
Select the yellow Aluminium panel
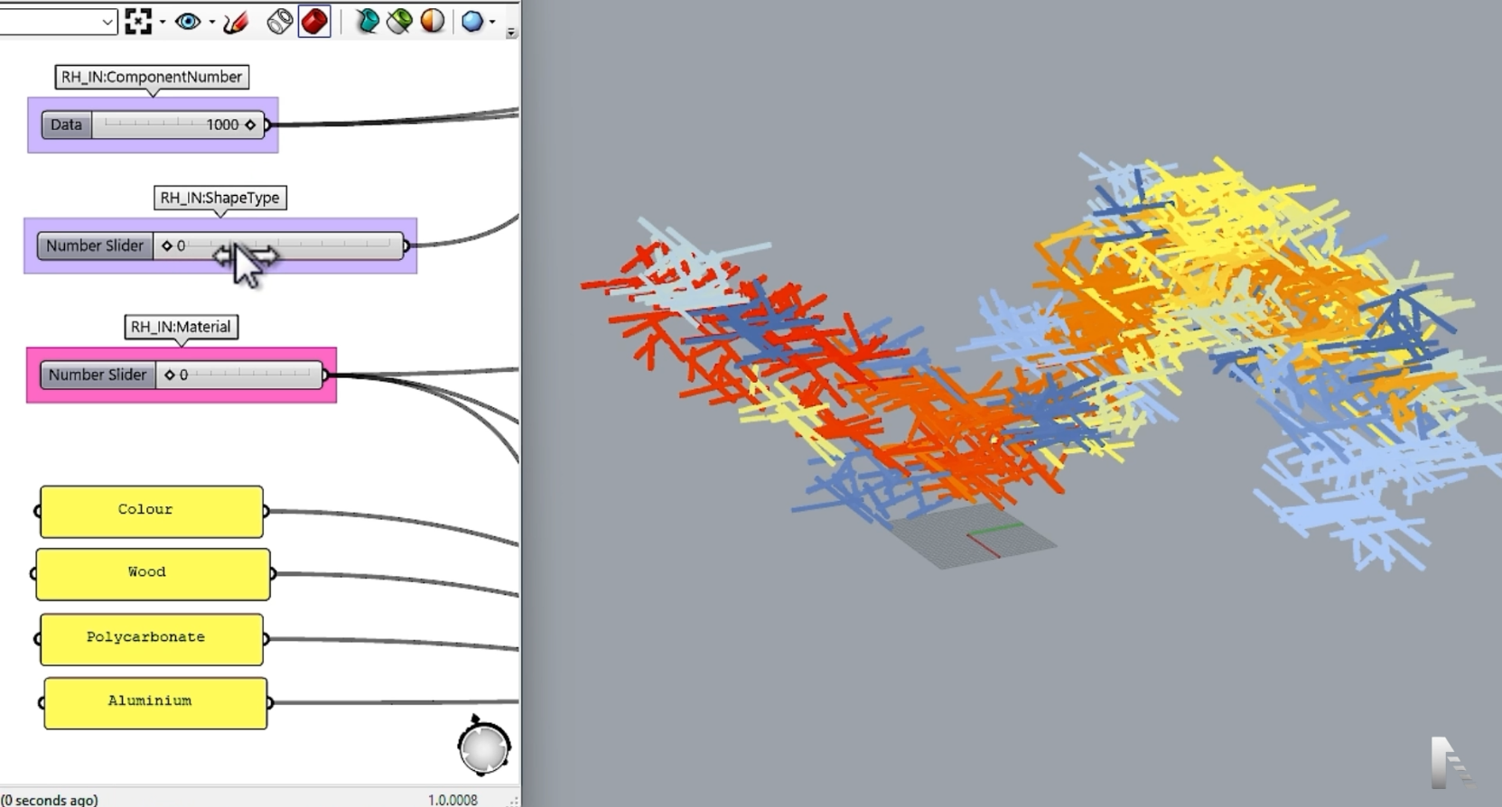pos(155,703)
